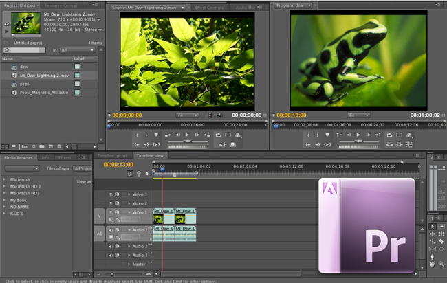
Task: Expand Macintosh HD 2 in Media Browser
Action: click(4, 186)
